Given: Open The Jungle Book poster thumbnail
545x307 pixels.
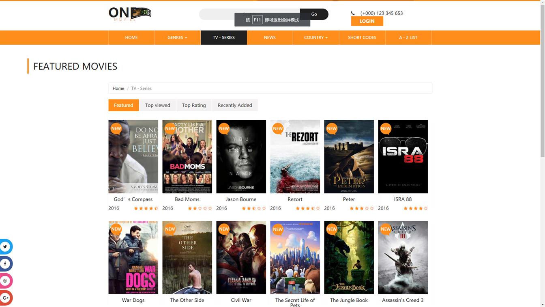Looking at the screenshot, I should pos(349,257).
